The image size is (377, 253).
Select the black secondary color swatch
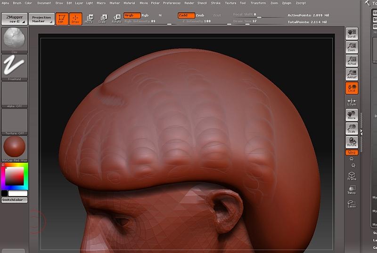point(4,193)
